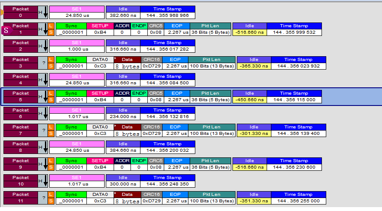Click the SE1 24.850 us field of Packet 4
This screenshot has width=382, height=211.
pyautogui.click(x=77, y=80)
